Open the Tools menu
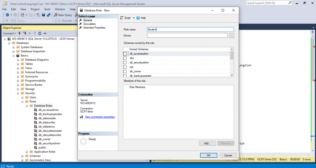The width and height of the screenshot is (316, 168). click(47, 9)
